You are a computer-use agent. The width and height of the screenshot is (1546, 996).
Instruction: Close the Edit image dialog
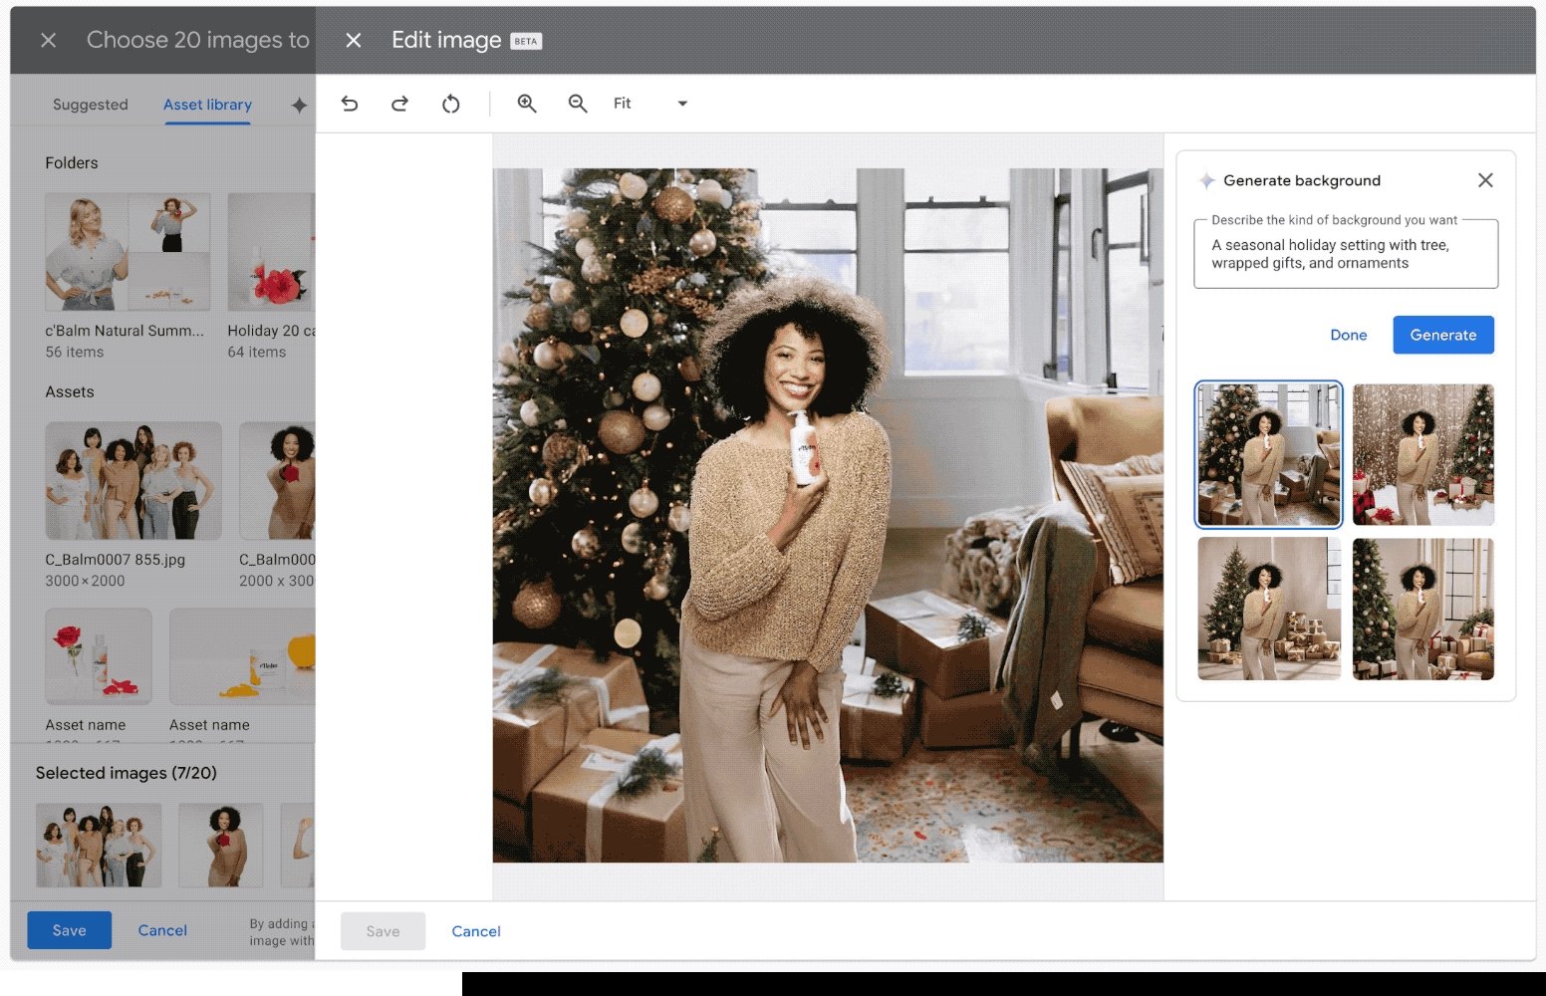click(353, 40)
